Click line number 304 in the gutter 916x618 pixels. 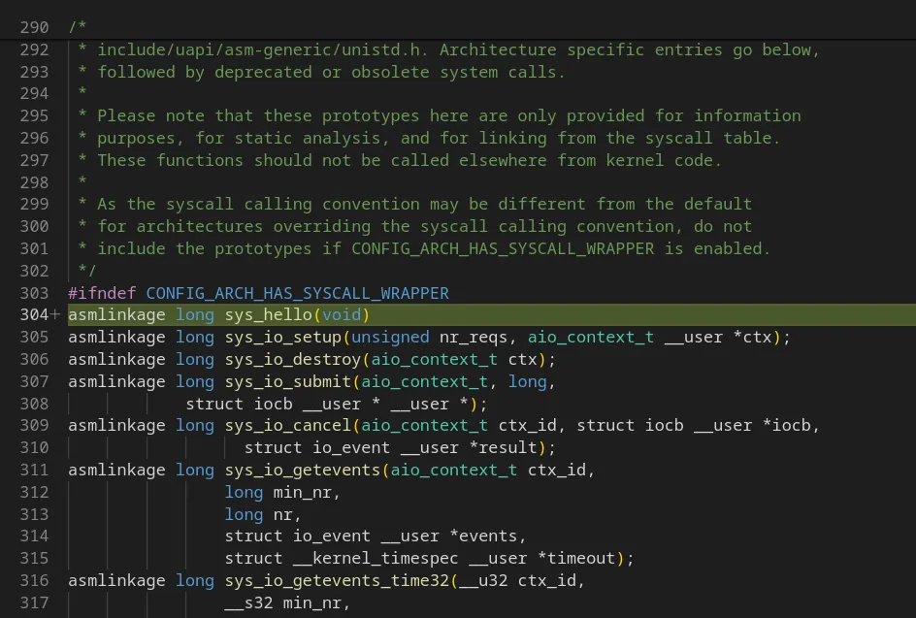(x=35, y=315)
